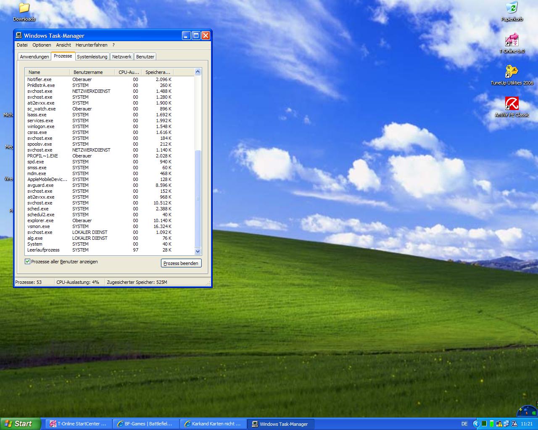Switch to the Systemleistung tab

pyautogui.click(x=92, y=57)
